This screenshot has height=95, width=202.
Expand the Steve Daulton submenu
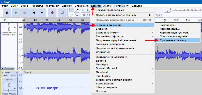[x=122, y=84]
